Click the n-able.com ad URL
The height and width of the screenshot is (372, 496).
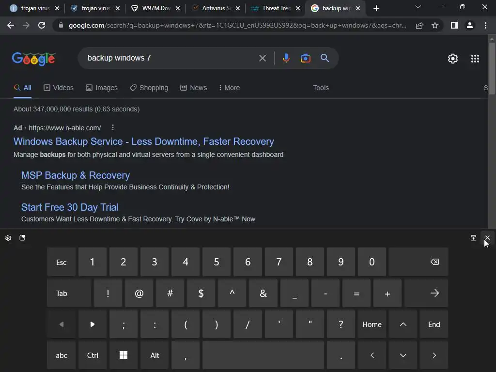[65, 128]
